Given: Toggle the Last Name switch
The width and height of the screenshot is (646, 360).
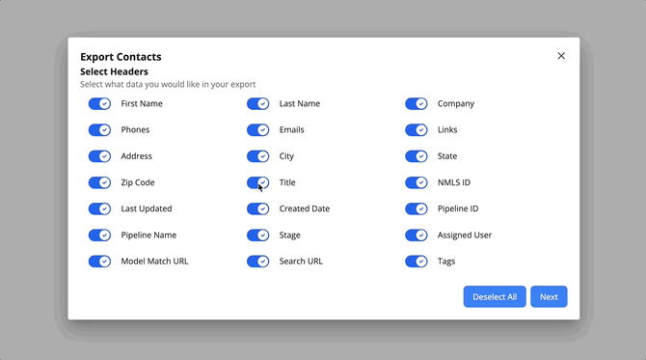Looking at the screenshot, I should [257, 103].
